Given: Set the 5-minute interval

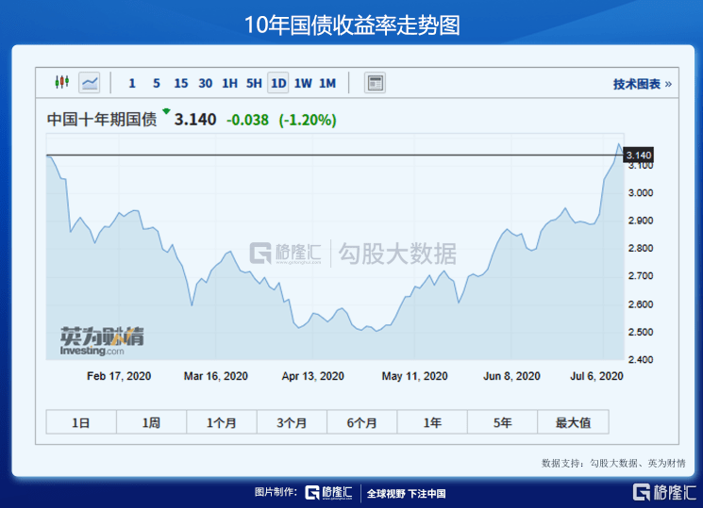Looking at the screenshot, I should click(x=156, y=83).
